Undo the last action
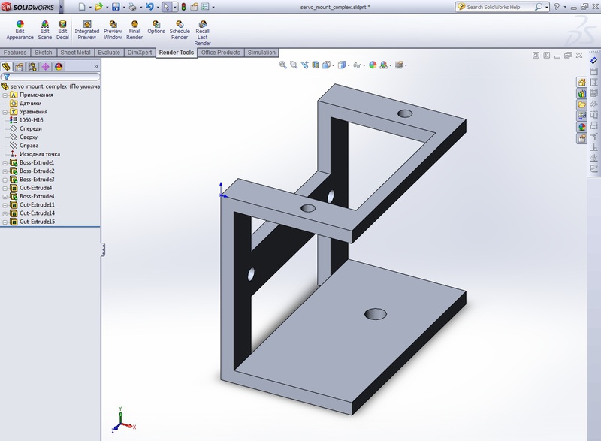This screenshot has height=441, width=601. pos(149,7)
